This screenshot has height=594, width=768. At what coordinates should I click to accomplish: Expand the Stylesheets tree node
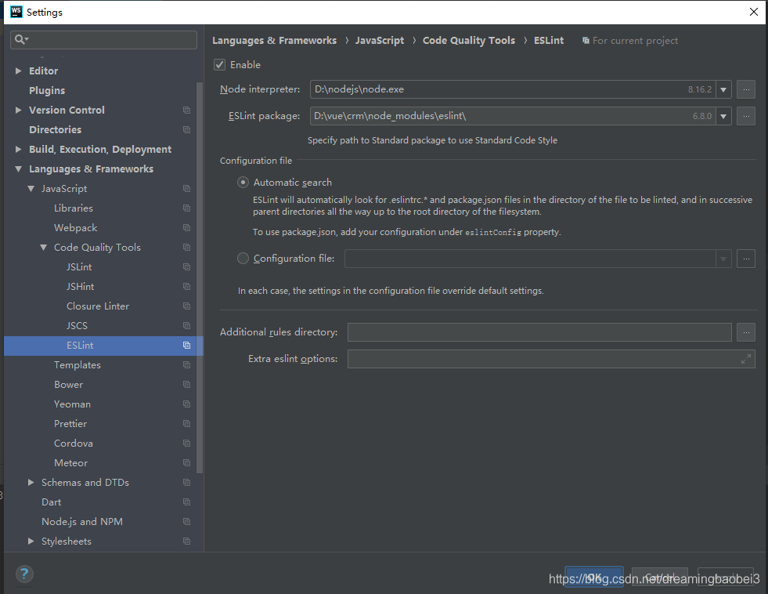tap(31, 541)
